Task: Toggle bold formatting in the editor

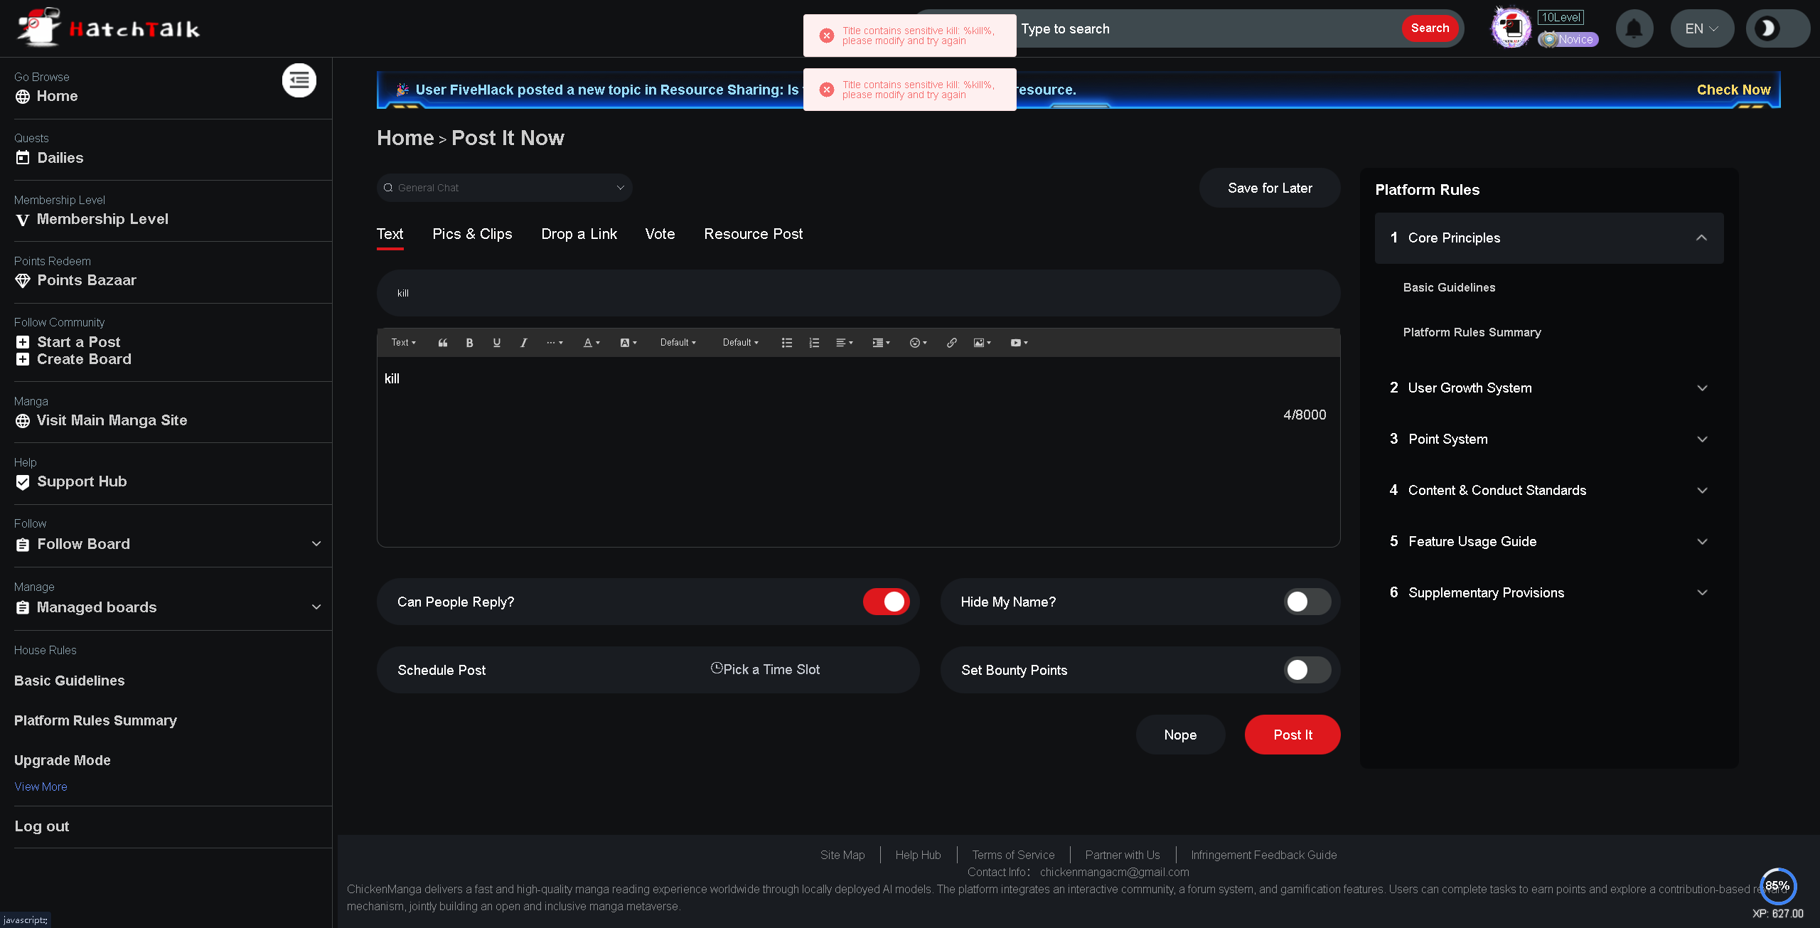Action: 469,343
